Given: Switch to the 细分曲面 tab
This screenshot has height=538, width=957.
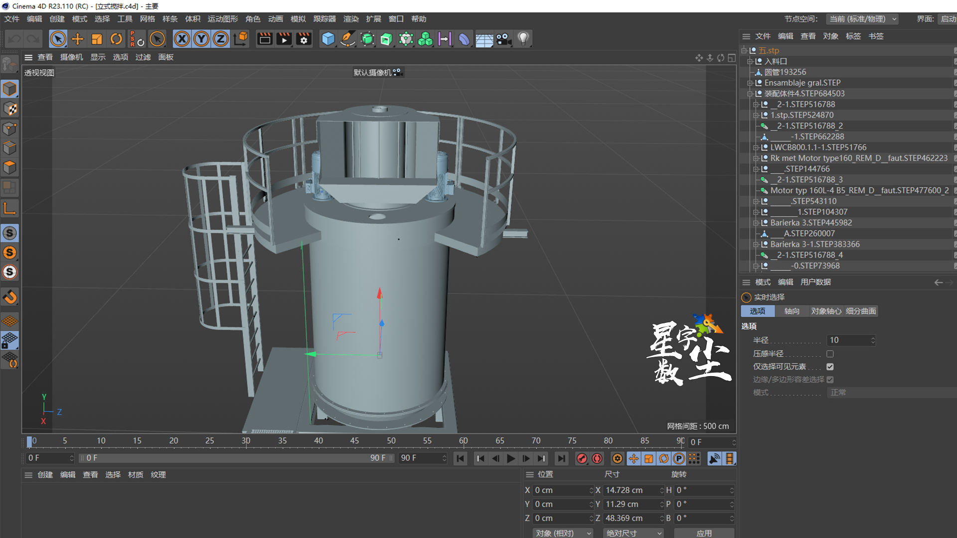Looking at the screenshot, I should pos(861,311).
